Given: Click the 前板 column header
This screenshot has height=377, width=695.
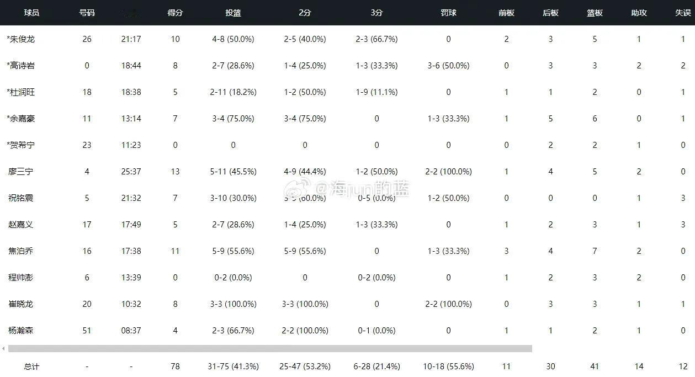Looking at the screenshot, I should pos(506,13).
